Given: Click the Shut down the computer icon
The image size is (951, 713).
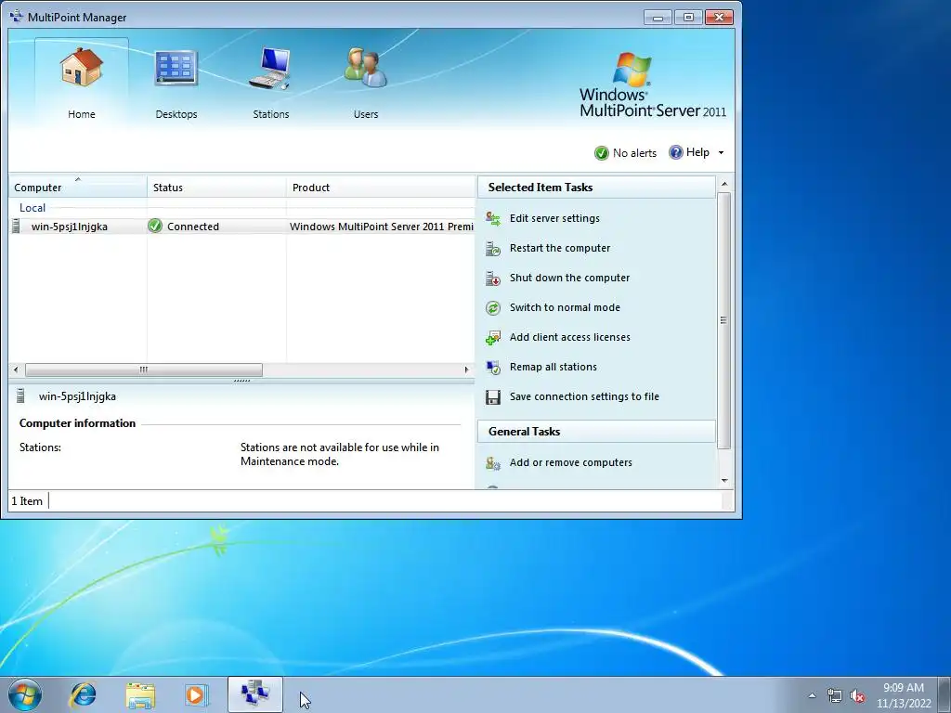Looking at the screenshot, I should (x=493, y=278).
